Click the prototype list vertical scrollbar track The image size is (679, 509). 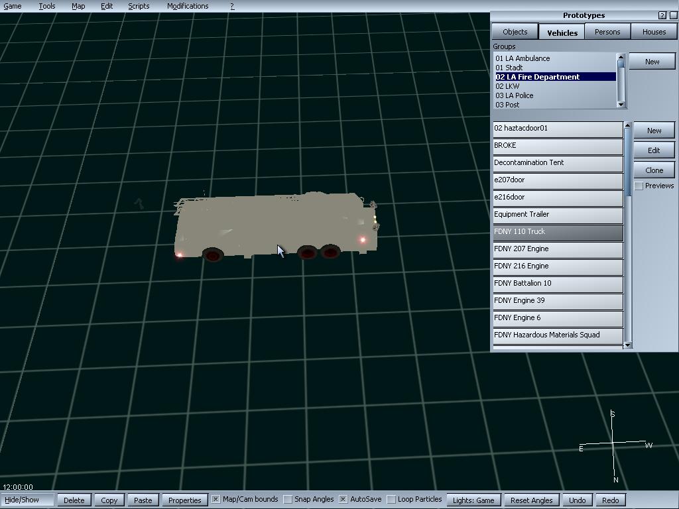[x=628, y=265]
